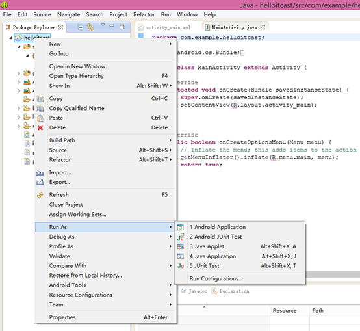Expand the Team submenu
Image resolution: width=360 pixels, height=331 pixels.
106,304
